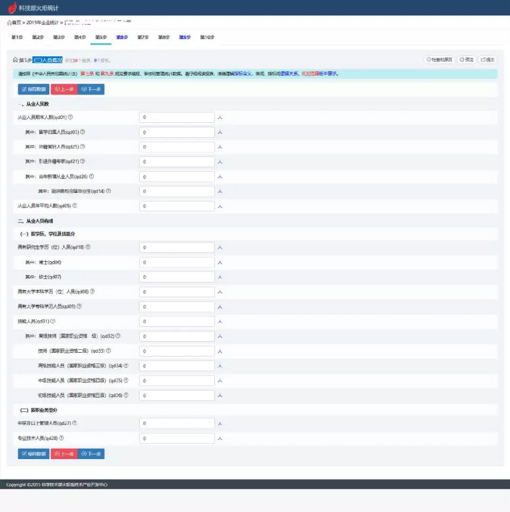This screenshot has height=512, width=510.
Task: Switch to the 第1步 tab
Action: pyautogui.click(x=17, y=38)
